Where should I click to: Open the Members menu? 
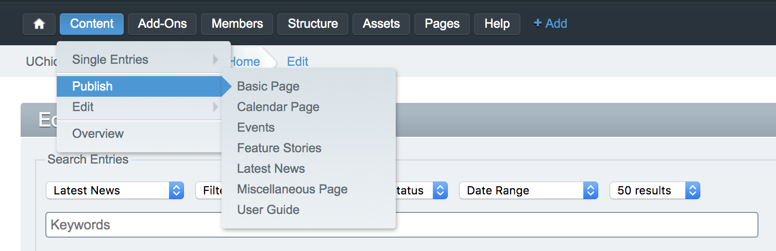(x=237, y=24)
